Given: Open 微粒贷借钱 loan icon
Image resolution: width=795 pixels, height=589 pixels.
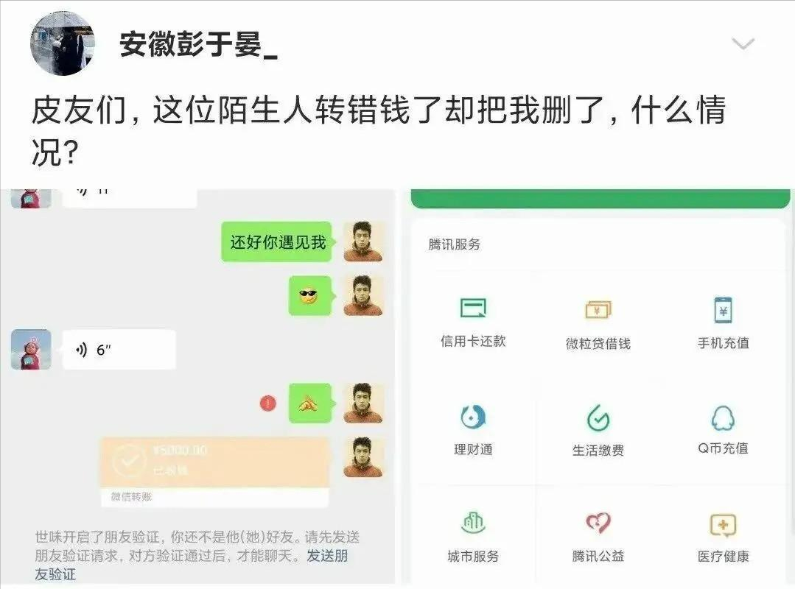Looking at the screenshot, I should tap(598, 309).
